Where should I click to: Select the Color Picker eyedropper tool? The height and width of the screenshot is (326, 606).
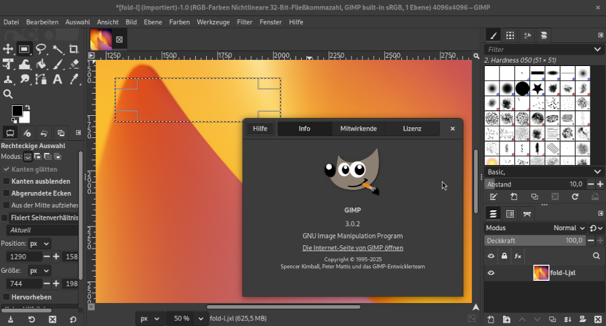pyautogui.click(x=74, y=79)
